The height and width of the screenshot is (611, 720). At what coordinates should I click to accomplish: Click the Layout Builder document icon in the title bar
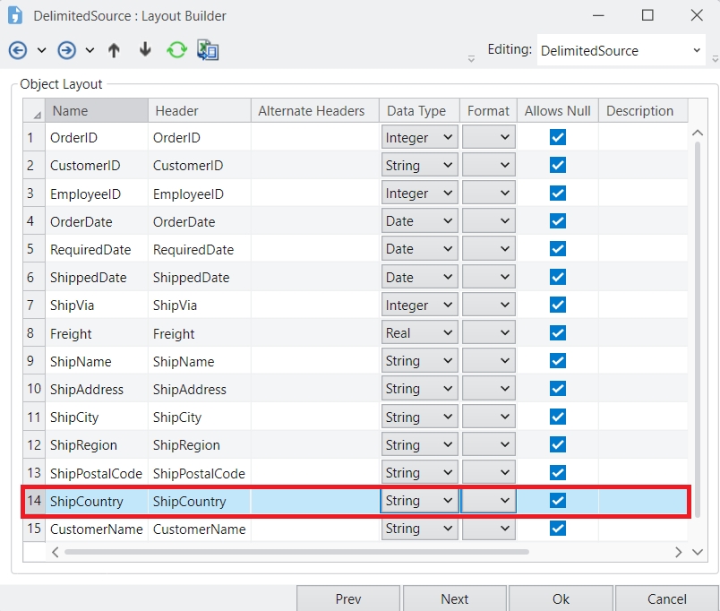(x=15, y=15)
